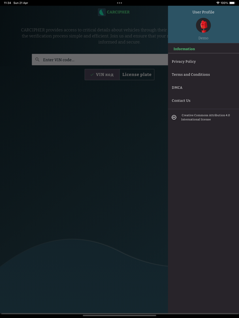The image size is (239, 318).
Task: Click the Creative Commons Attribution license text
Action: 205,117
